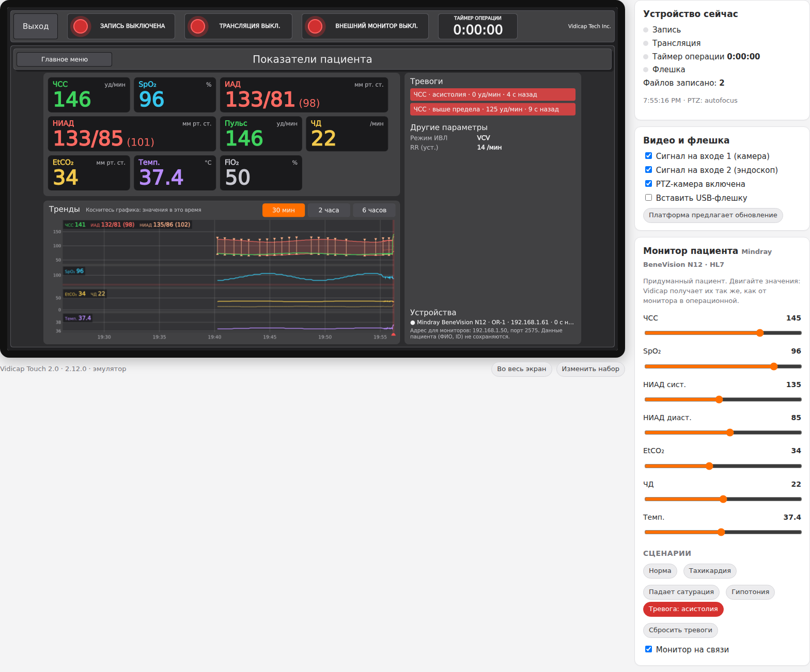
Task: Click the НИАД 133/85 tile
Action: click(132, 134)
